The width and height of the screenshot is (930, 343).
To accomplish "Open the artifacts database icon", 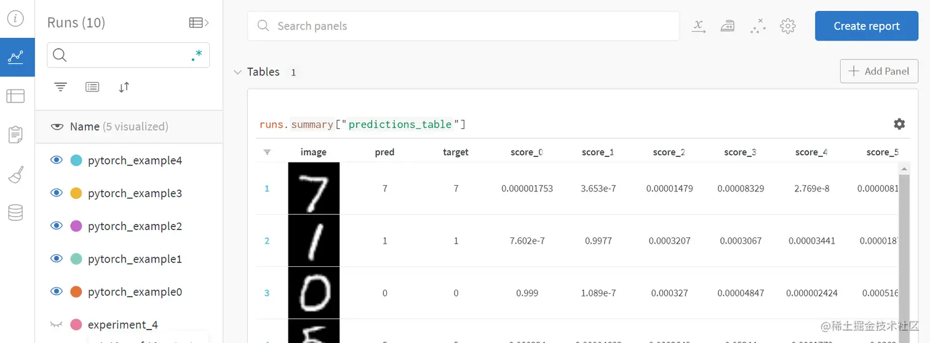I will pos(15,213).
